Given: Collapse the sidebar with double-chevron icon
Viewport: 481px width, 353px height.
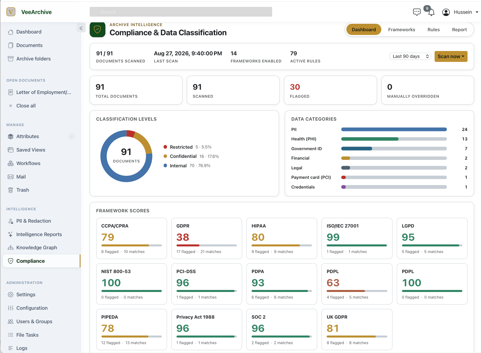Looking at the screenshot, I should [x=81, y=28].
